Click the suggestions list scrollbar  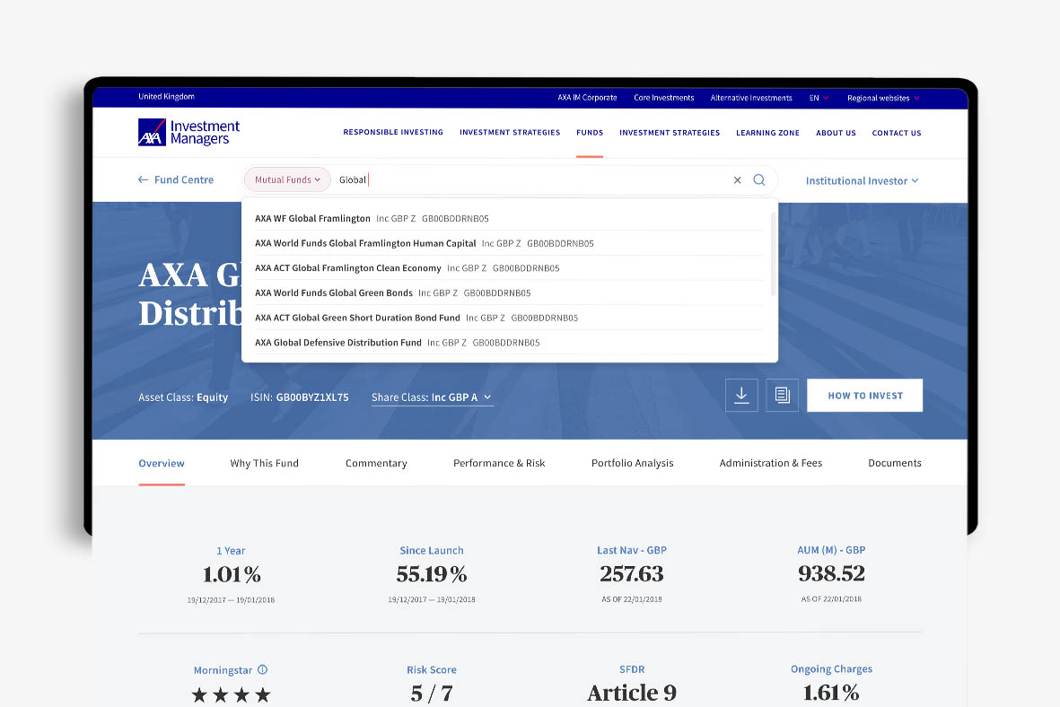tap(773, 254)
